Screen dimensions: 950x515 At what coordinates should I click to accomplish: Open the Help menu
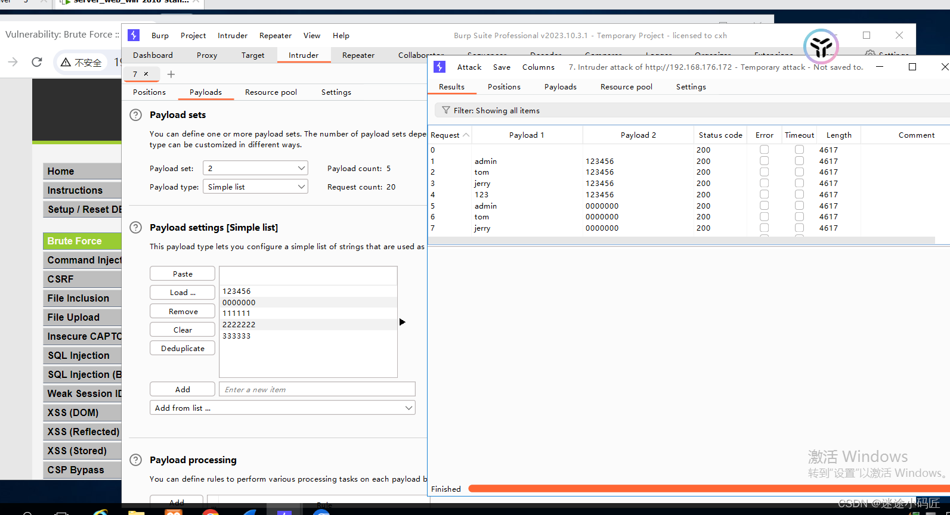(x=341, y=36)
